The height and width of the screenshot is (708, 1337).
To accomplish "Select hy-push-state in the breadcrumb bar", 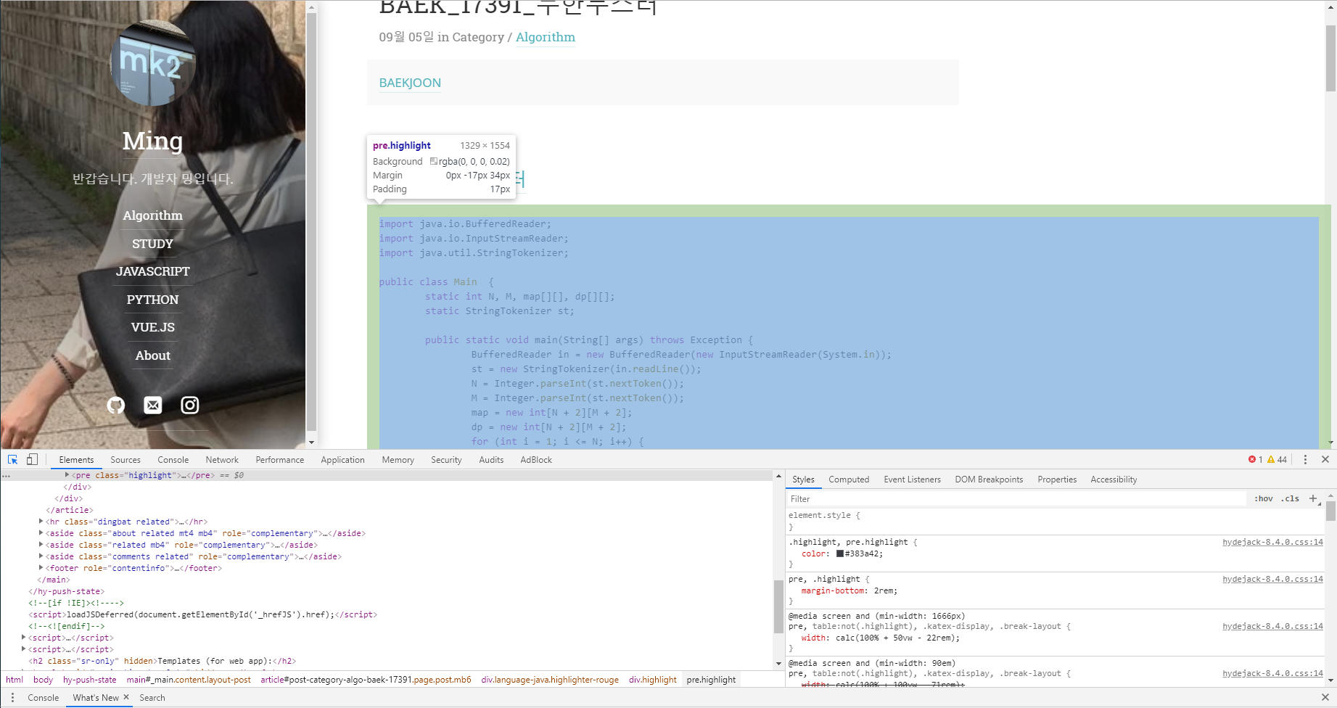I will pyautogui.click(x=89, y=680).
